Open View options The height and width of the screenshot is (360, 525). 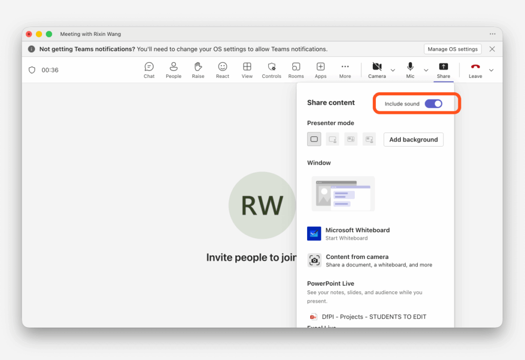[x=247, y=70]
